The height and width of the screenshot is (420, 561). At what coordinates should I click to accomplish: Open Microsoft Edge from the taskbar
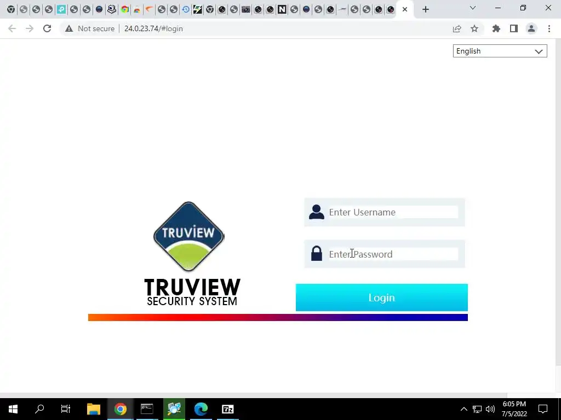201,409
